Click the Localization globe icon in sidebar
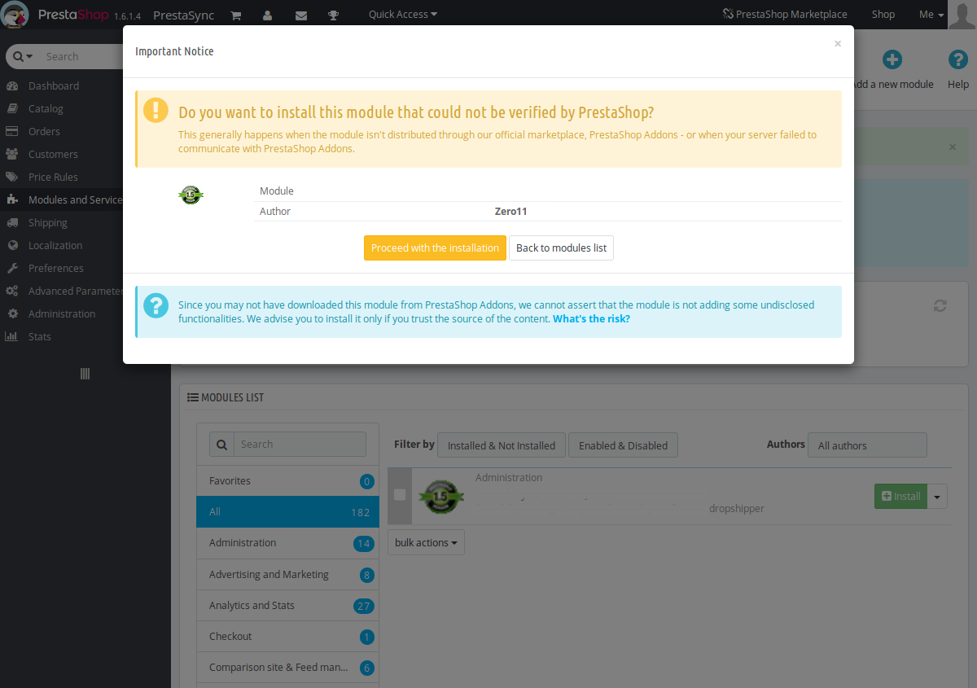 tap(12, 245)
